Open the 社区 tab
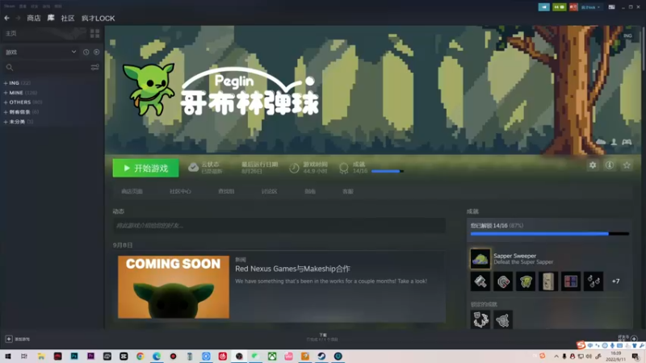 68,18
